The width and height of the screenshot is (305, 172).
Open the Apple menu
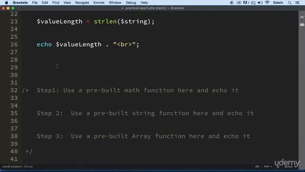(6, 2)
